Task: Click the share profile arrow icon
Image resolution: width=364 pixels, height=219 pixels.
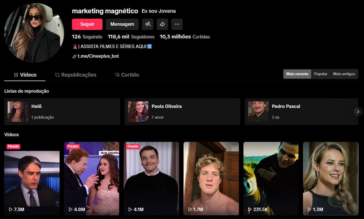Action: 162,24
